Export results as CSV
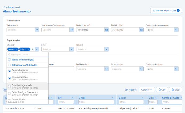Image resolution: width=185 pixels, height=113 pixels. [x=162, y=90]
